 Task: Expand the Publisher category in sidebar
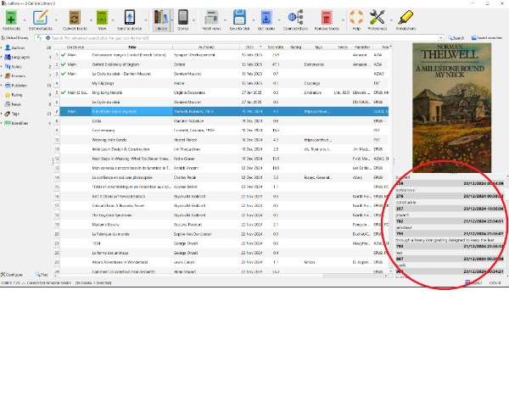(x=3, y=86)
